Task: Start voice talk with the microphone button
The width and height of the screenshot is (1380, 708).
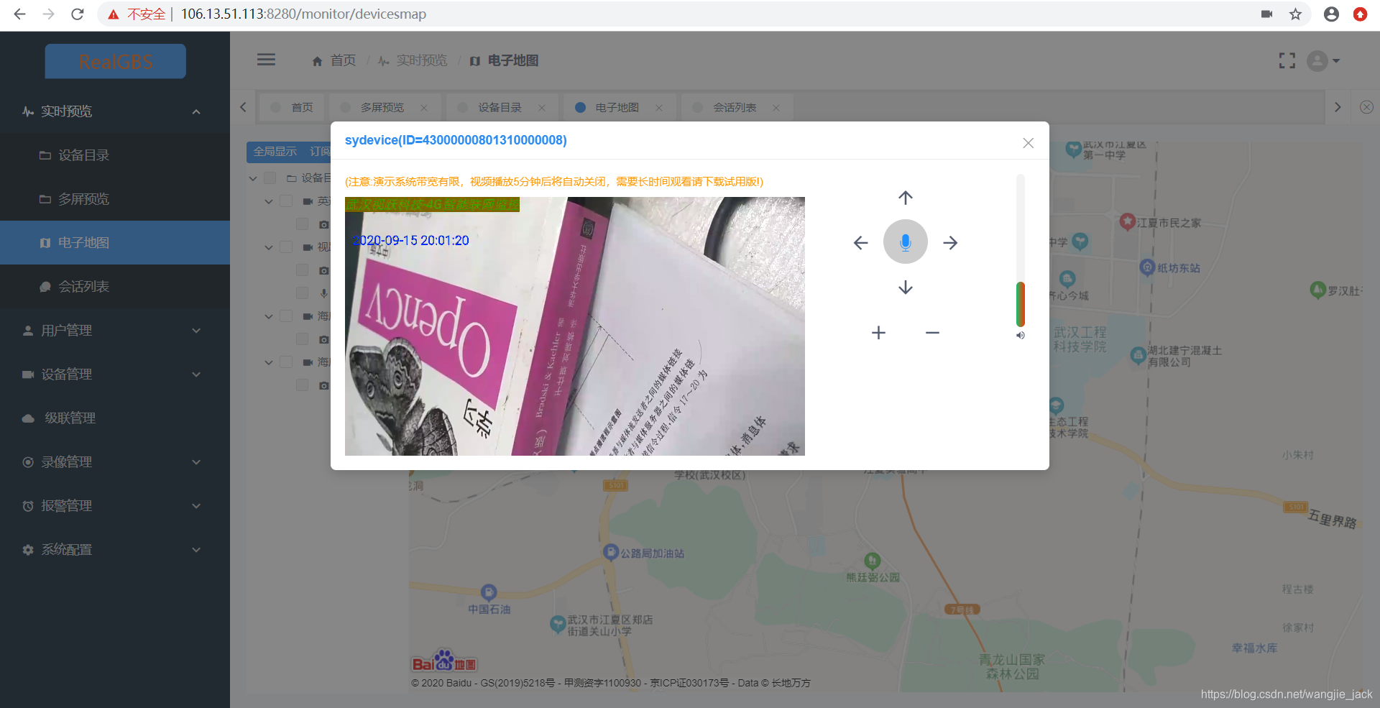Action: [x=905, y=242]
